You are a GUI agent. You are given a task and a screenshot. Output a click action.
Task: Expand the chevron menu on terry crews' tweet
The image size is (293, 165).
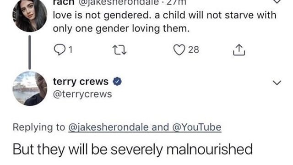[277, 82]
